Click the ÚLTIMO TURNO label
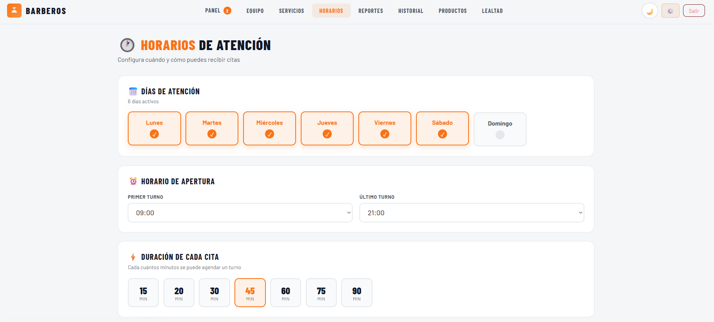The height and width of the screenshot is (322, 714). click(x=377, y=197)
